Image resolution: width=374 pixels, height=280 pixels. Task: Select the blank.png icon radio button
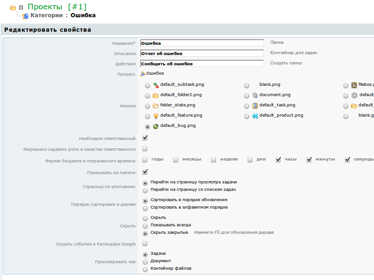point(246,86)
